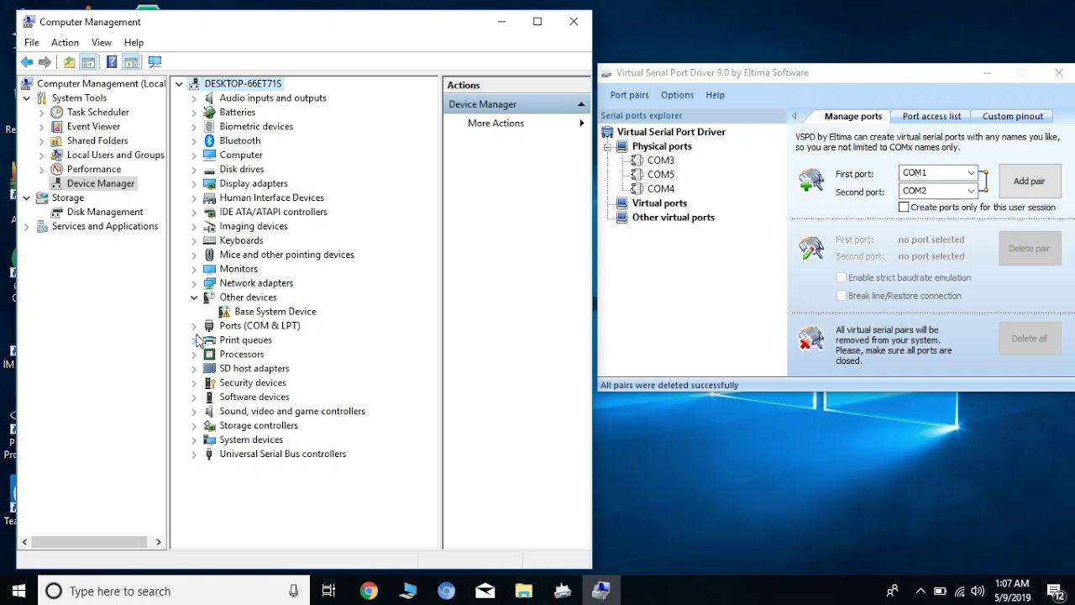Collapse the Other devices node
Viewport: 1075px width, 605px height.
click(194, 297)
